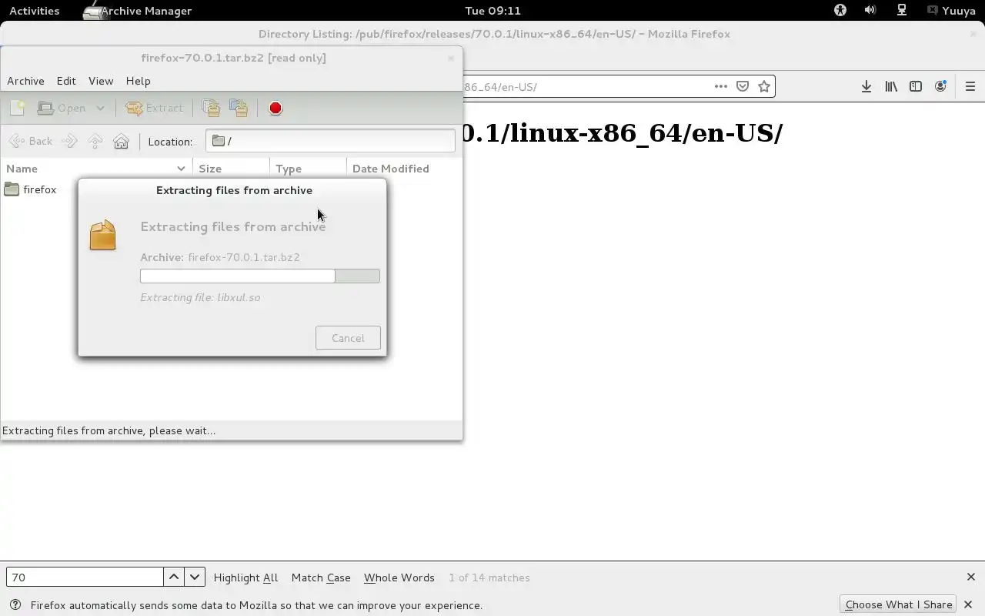This screenshot has height=616, width=985.
Task: Go Back in archive navigation
Action: coord(31,141)
